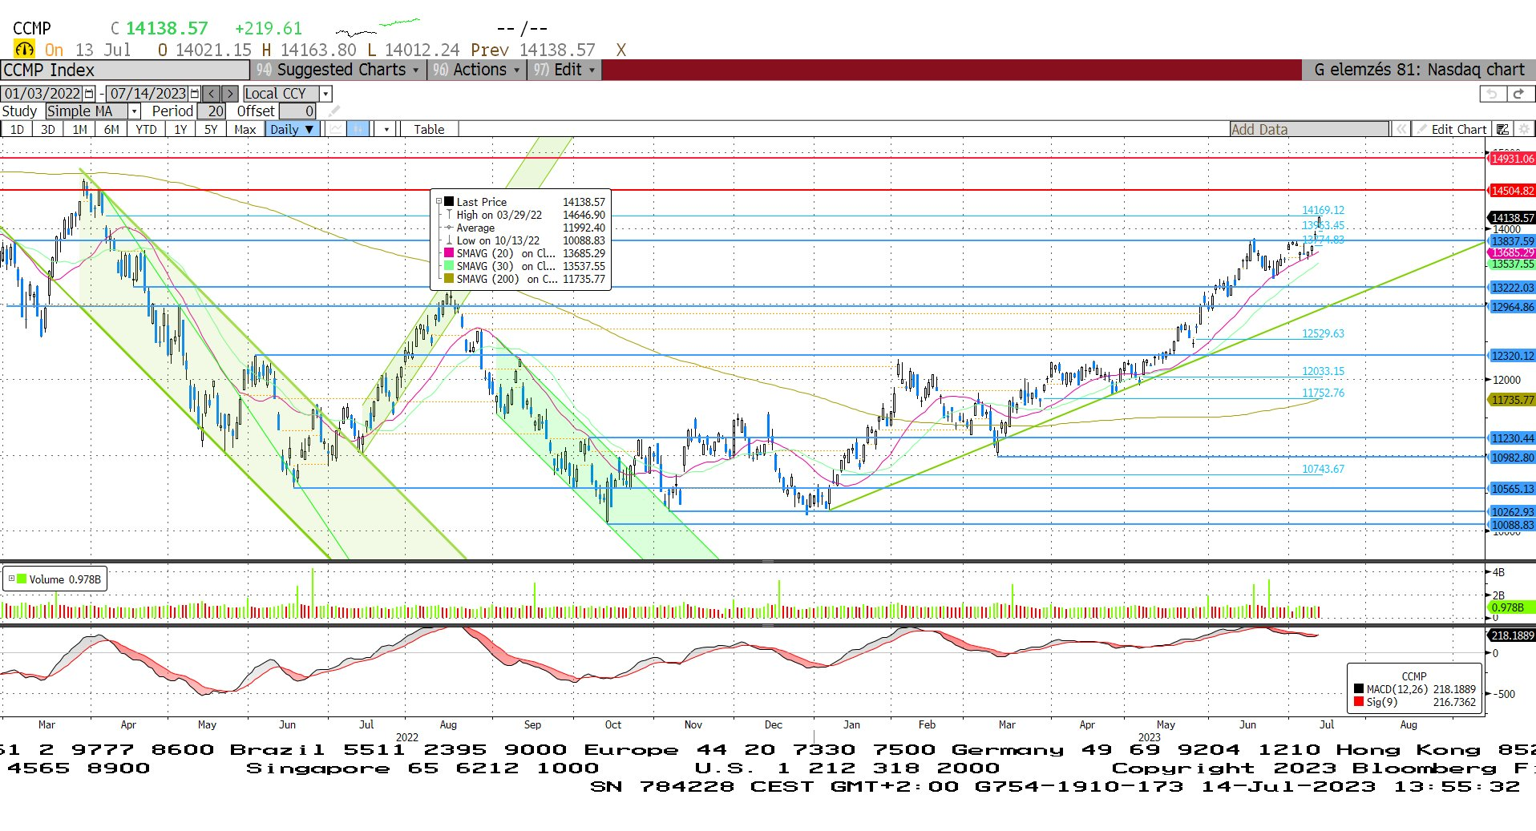Open the Daily periodicity dropdown
1536x831 pixels.
point(293,129)
